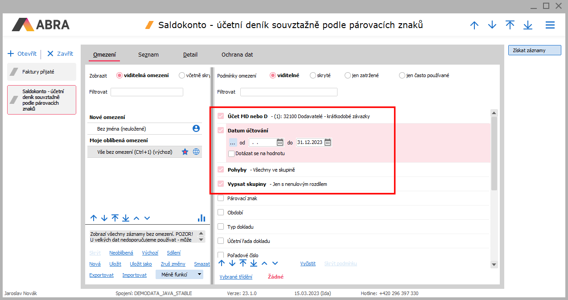568x300 pixels.
Task: Click the star icon on Vše bez omezení
Action: click(185, 152)
